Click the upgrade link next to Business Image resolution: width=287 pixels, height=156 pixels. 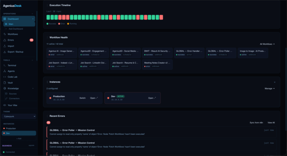point(31,146)
